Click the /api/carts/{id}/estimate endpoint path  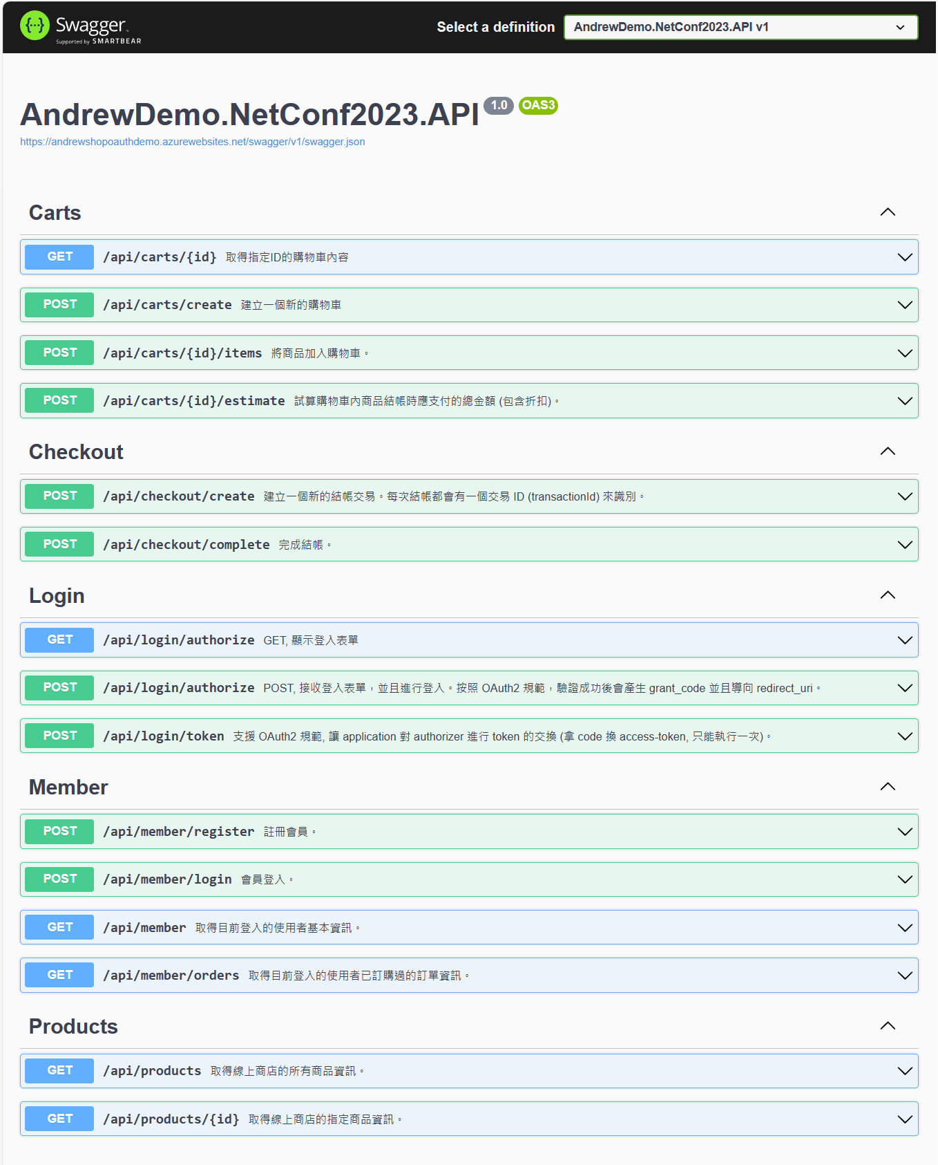[193, 401]
